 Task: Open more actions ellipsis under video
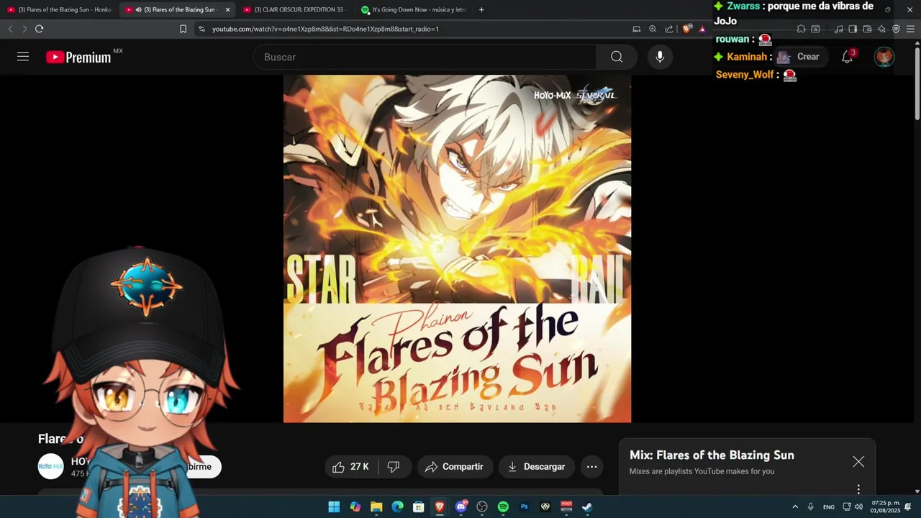[x=591, y=467]
